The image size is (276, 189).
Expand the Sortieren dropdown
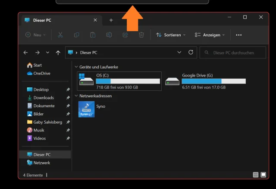[x=171, y=35]
